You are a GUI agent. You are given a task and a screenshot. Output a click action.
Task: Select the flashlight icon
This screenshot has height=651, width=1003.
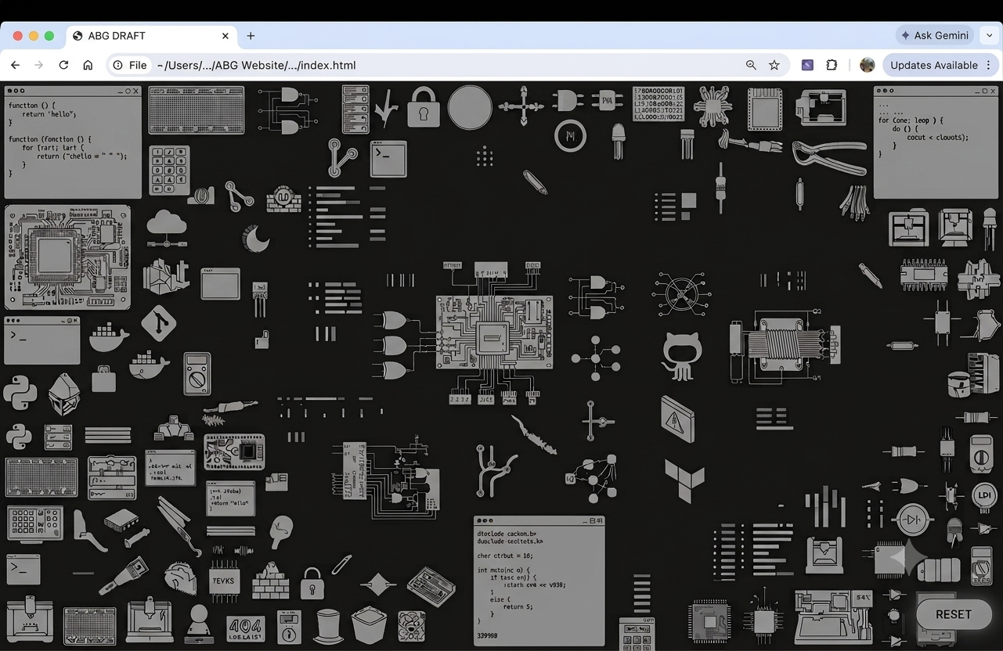[123, 577]
